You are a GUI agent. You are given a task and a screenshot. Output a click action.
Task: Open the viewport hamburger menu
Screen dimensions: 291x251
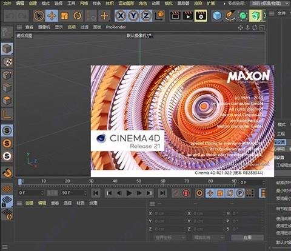(19, 27)
